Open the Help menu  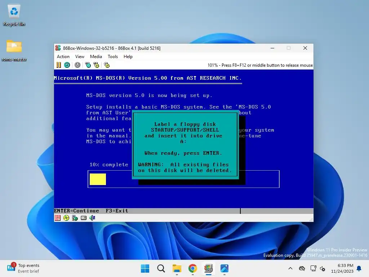pyautogui.click(x=128, y=57)
